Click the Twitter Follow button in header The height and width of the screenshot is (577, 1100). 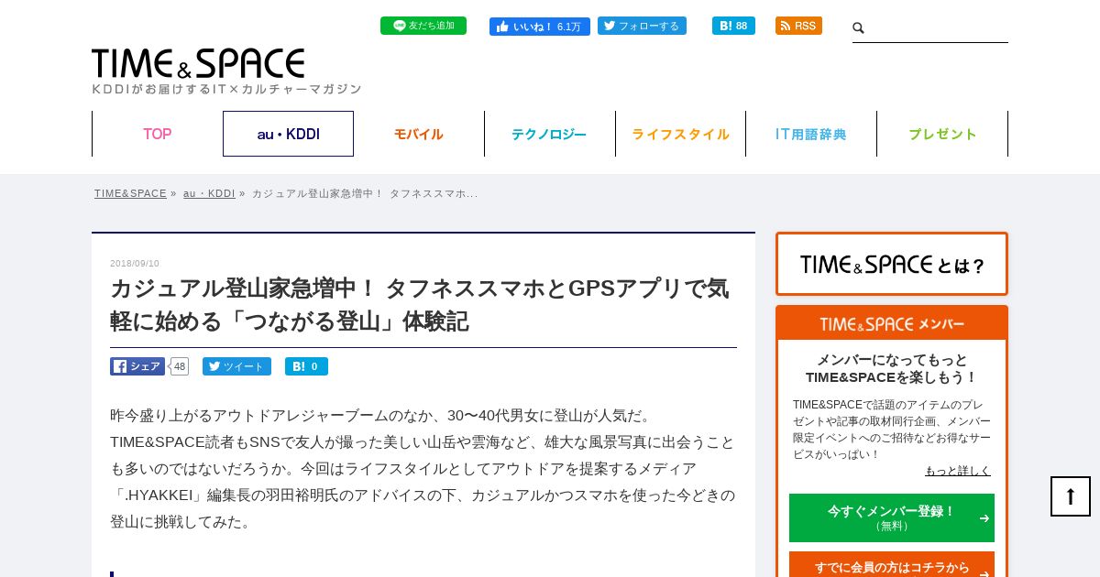pyautogui.click(x=642, y=26)
